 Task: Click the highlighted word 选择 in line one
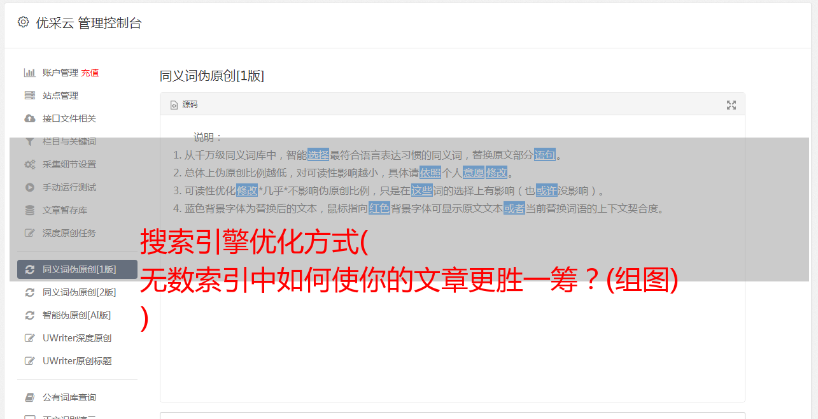click(x=318, y=155)
